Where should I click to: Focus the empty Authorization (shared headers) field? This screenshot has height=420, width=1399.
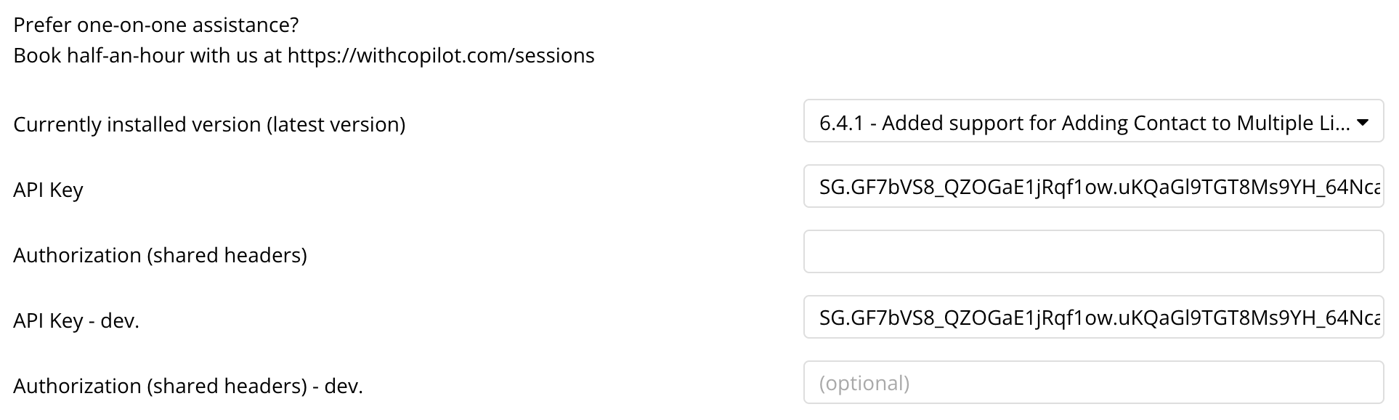1092,252
